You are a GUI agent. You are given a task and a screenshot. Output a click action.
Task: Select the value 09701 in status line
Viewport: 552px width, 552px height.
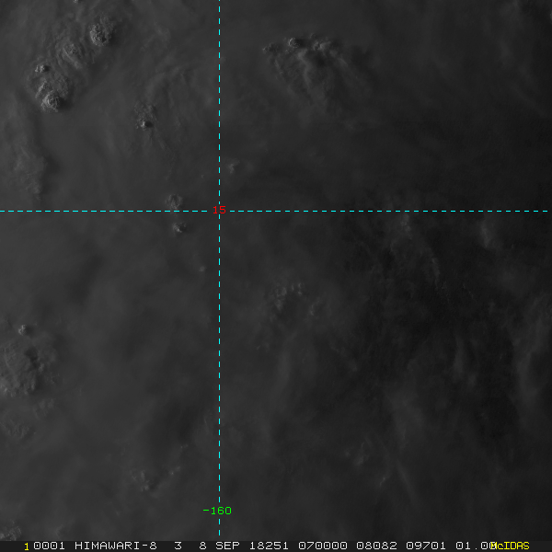click(426, 546)
